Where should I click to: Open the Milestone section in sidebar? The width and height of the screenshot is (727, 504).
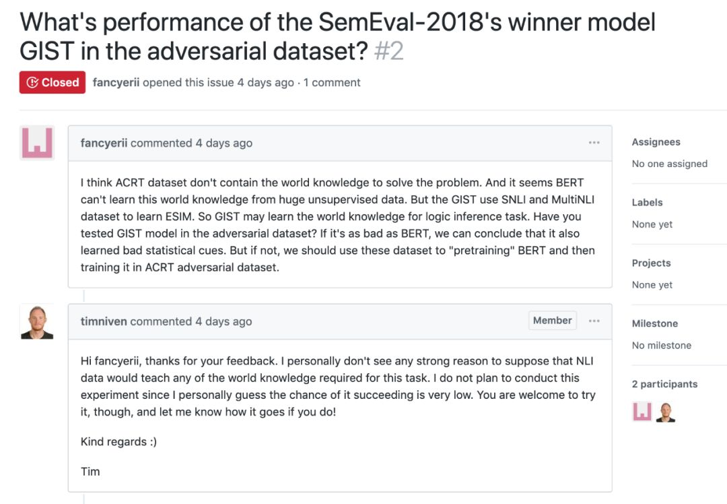(x=654, y=323)
